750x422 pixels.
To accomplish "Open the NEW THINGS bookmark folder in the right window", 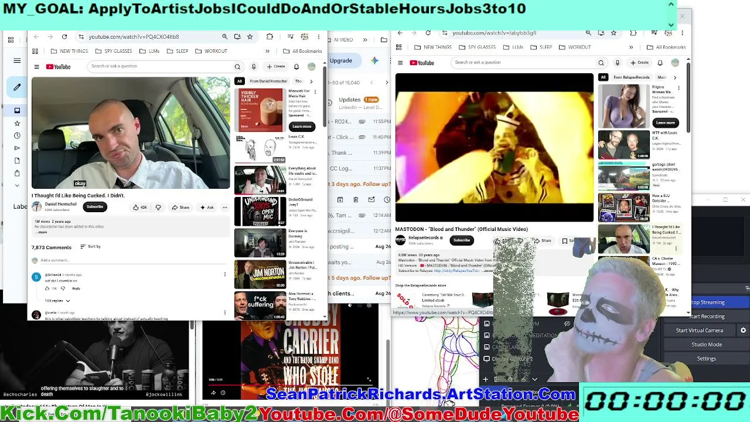I will coord(432,47).
